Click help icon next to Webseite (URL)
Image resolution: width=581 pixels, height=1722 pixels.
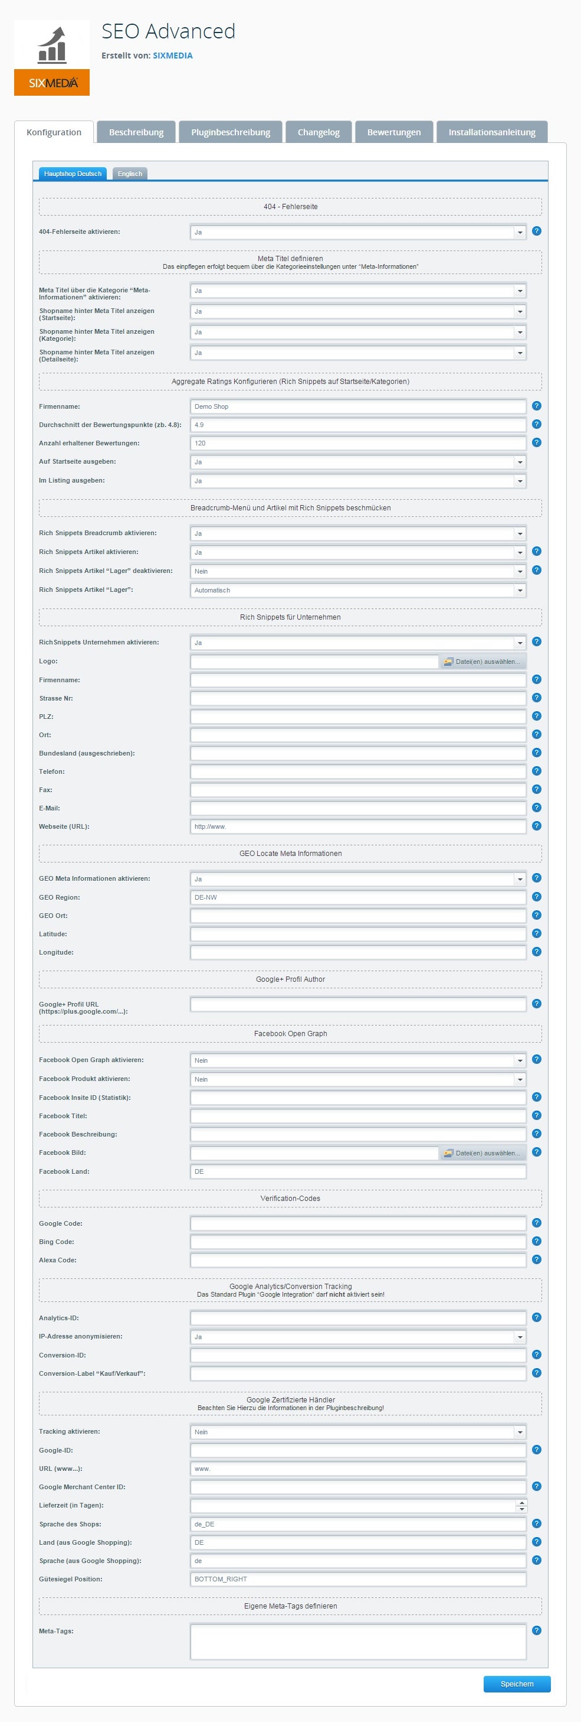536,826
